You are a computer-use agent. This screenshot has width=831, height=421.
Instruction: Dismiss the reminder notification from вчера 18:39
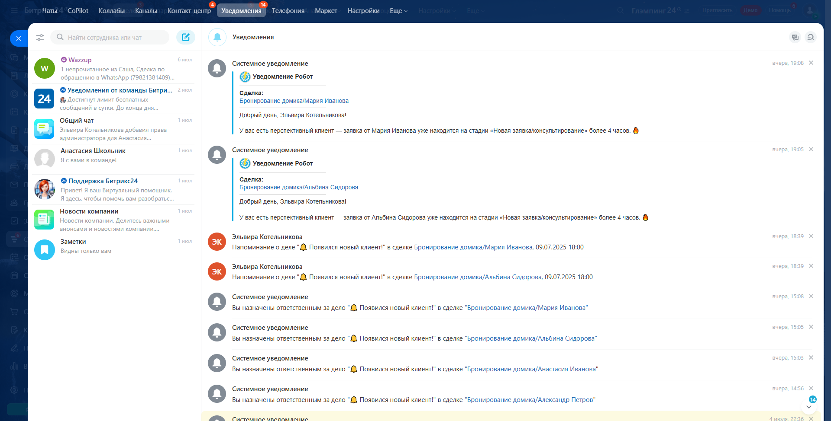click(811, 236)
